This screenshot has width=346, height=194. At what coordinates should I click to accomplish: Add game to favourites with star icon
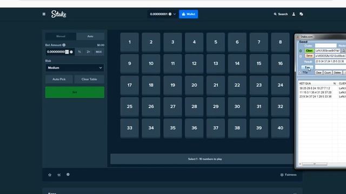50,175
